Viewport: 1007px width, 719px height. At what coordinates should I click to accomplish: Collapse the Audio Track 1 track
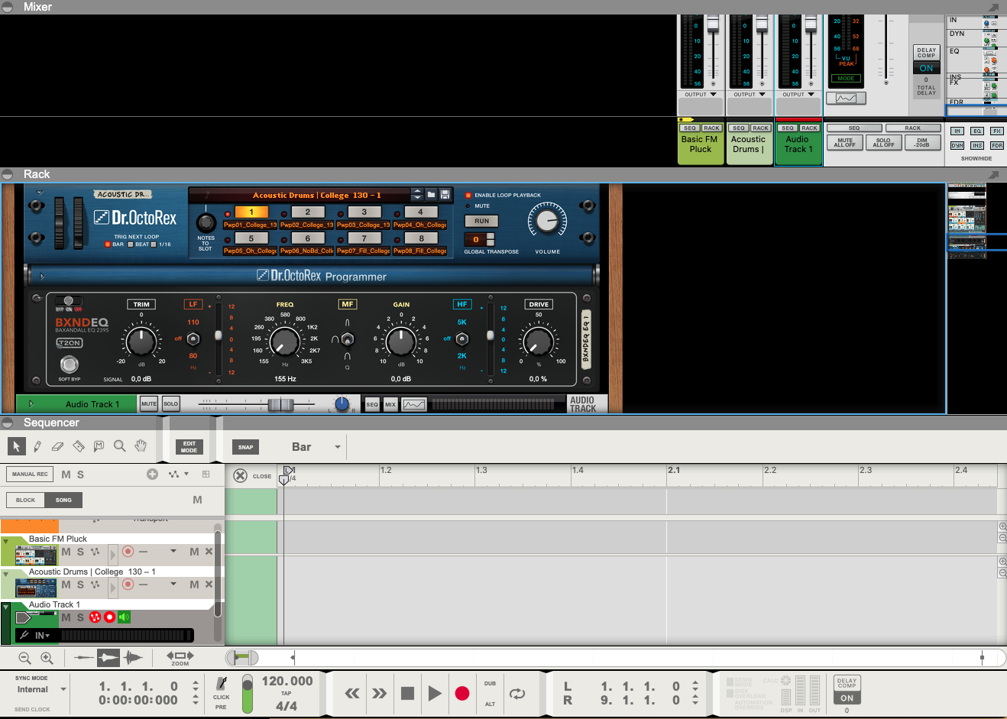(x=6, y=607)
